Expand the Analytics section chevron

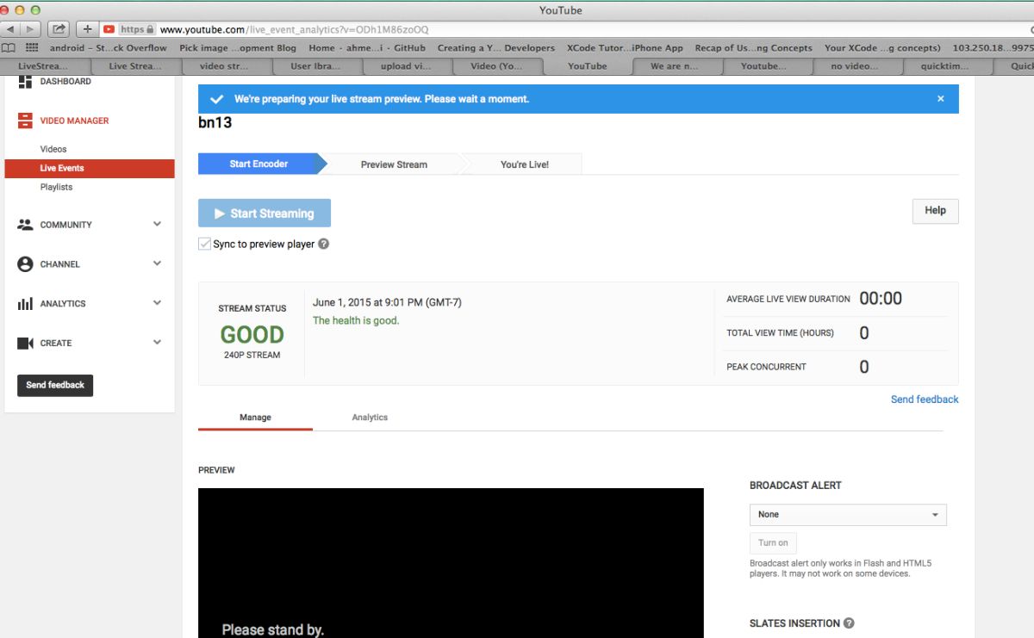click(x=157, y=304)
